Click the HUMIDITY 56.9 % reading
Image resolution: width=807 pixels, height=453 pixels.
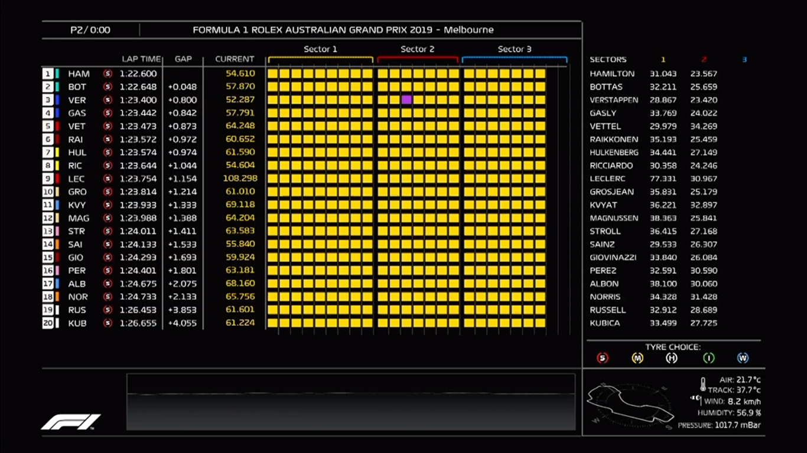point(729,413)
